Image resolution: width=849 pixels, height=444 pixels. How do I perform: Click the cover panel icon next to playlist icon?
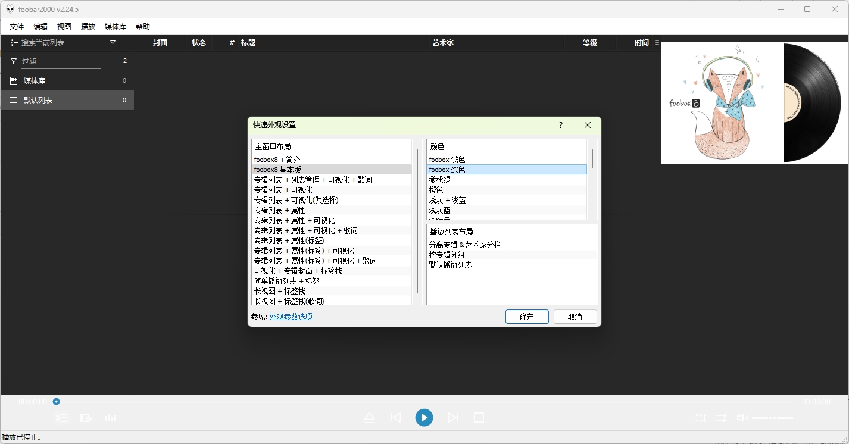pyautogui.click(x=86, y=418)
